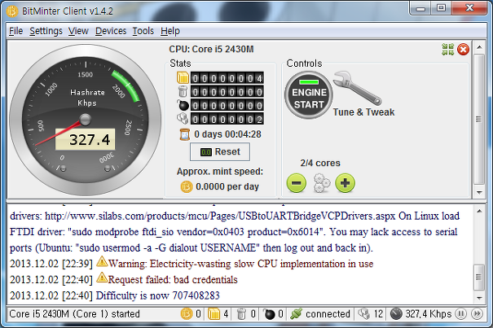Click the accepted proofs yellow box icon in Stats
The width and height of the screenshot is (493, 328).
click(x=183, y=78)
